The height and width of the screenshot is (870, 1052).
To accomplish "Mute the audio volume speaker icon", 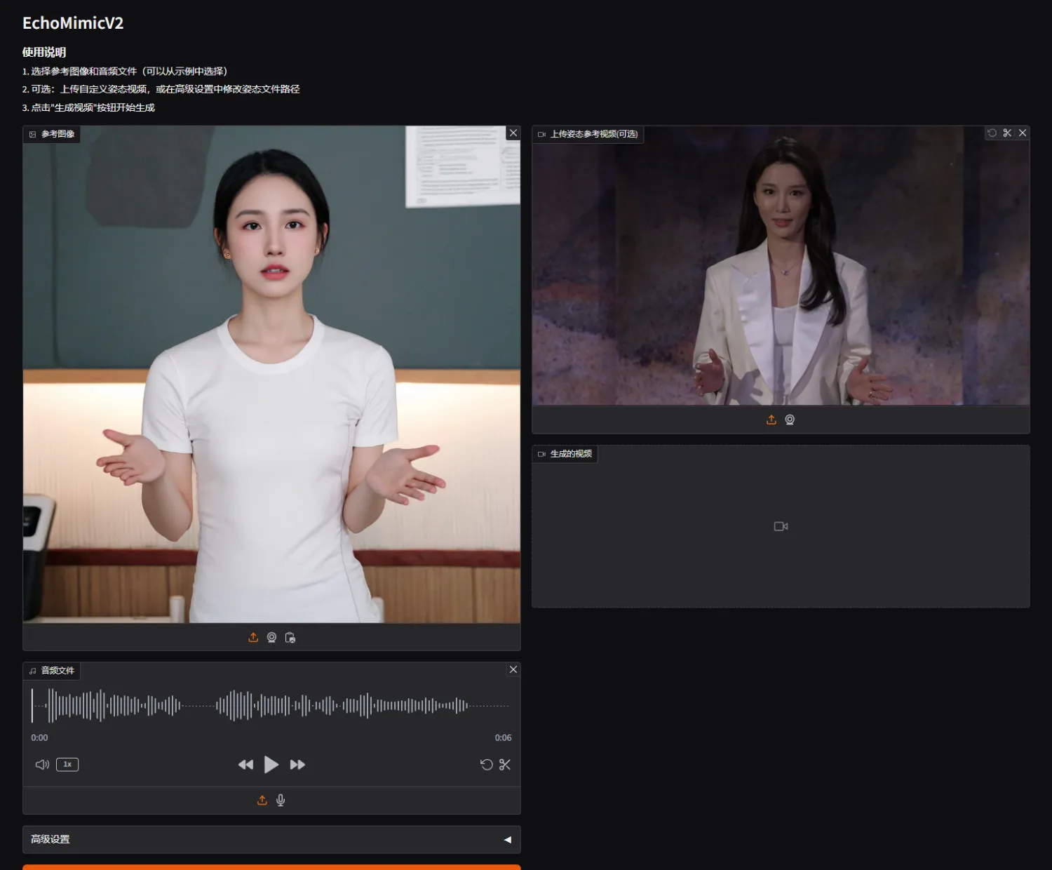I will click(x=42, y=764).
